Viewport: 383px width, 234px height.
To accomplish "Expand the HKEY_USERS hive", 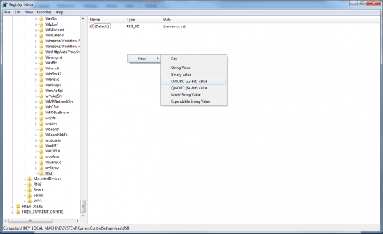I will (13, 207).
